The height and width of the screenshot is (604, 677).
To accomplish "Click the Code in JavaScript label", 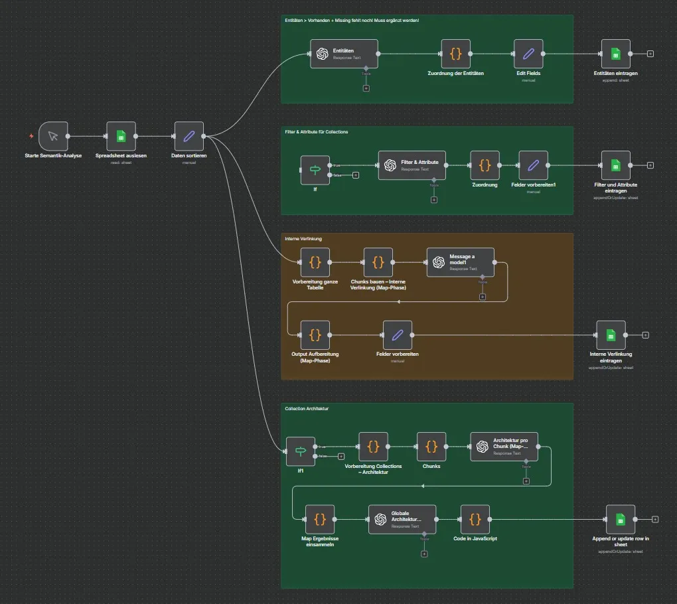I will click(475, 538).
